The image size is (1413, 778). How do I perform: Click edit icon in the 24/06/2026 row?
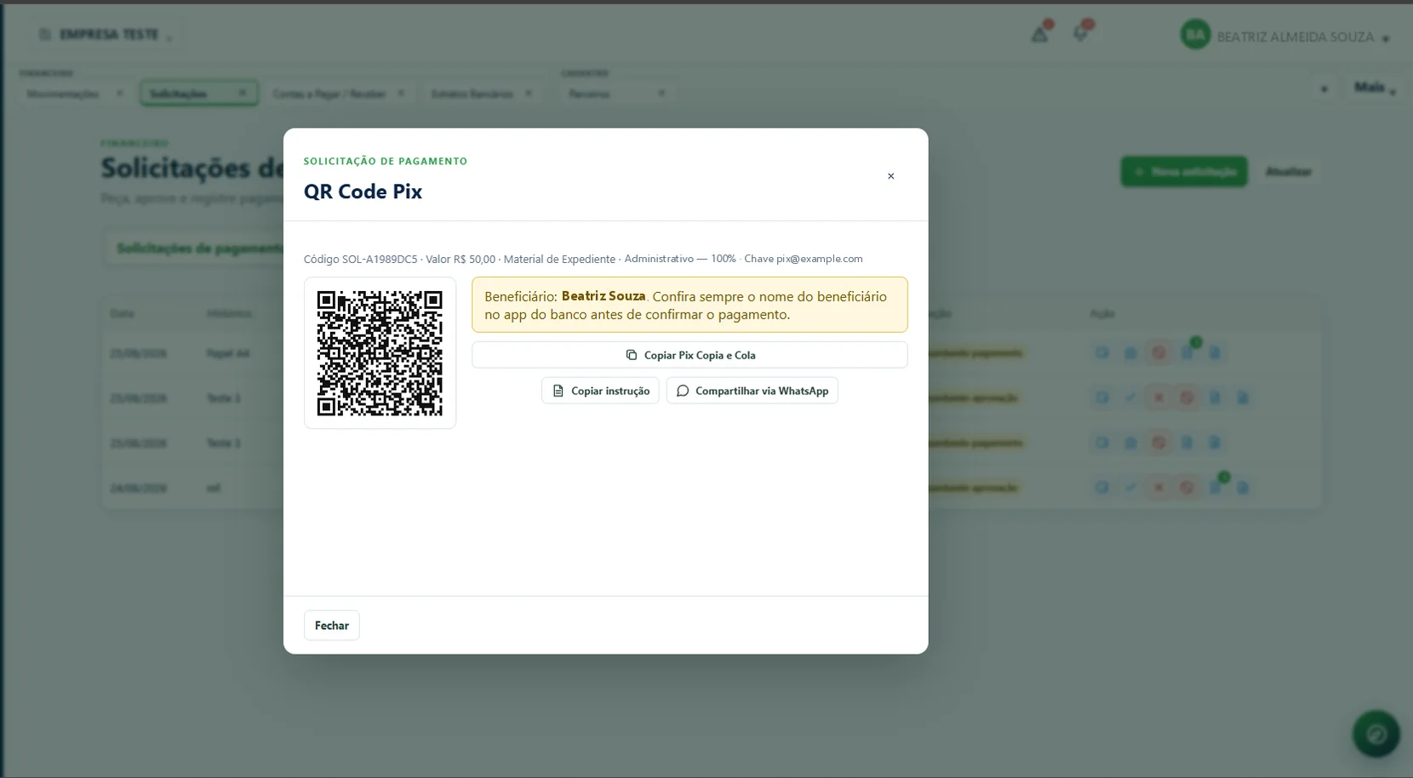point(1102,488)
